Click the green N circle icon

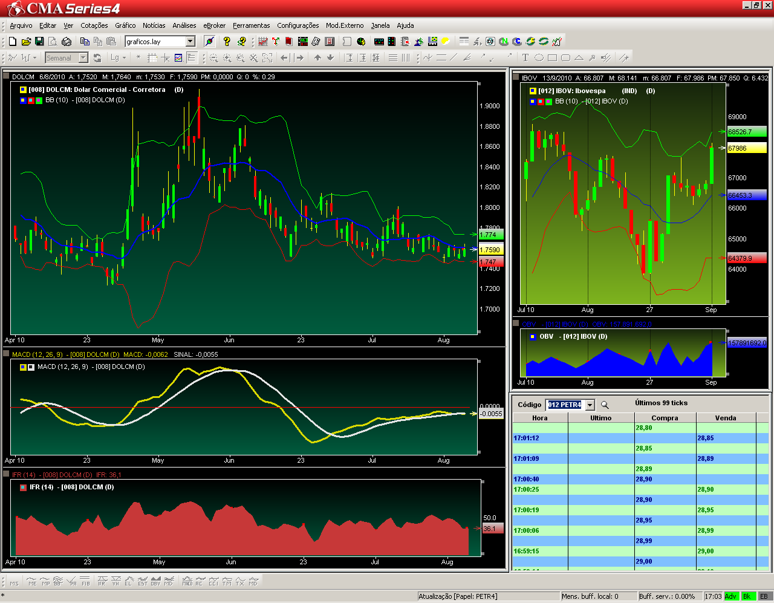(x=503, y=41)
